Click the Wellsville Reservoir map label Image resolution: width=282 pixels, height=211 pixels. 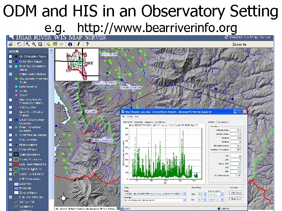(x=105, y=83)
